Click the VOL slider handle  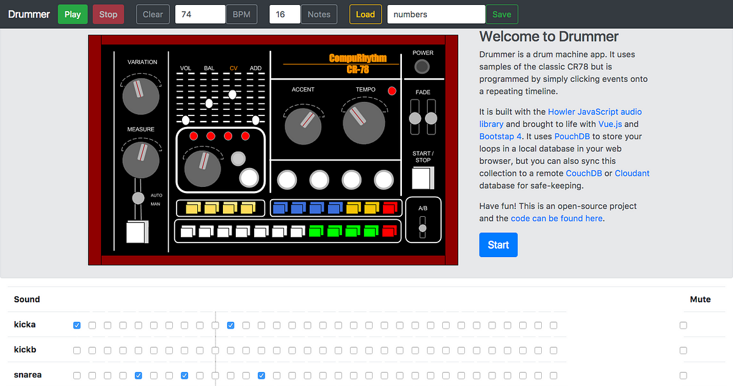point(186,120)
